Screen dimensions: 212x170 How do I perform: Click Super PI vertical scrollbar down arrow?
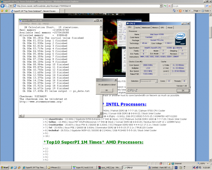click(101, 113)
